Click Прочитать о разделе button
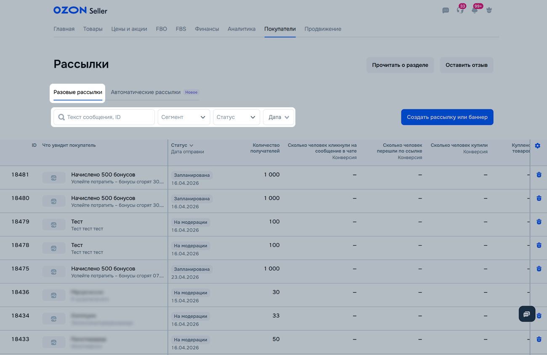The width and height of the screenshot is (547, 355). point(400,65)
